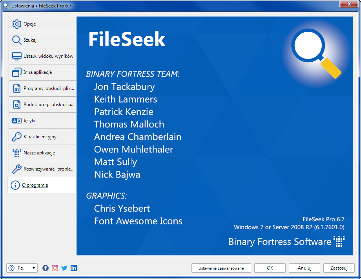Click the large FileSeek magnifying glass logo
Screen dimensions: 361x279
pos(316,53)
